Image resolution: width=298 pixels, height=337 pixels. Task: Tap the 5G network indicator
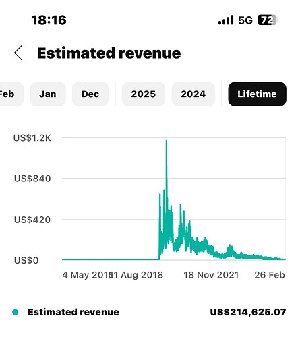(245, 20)
